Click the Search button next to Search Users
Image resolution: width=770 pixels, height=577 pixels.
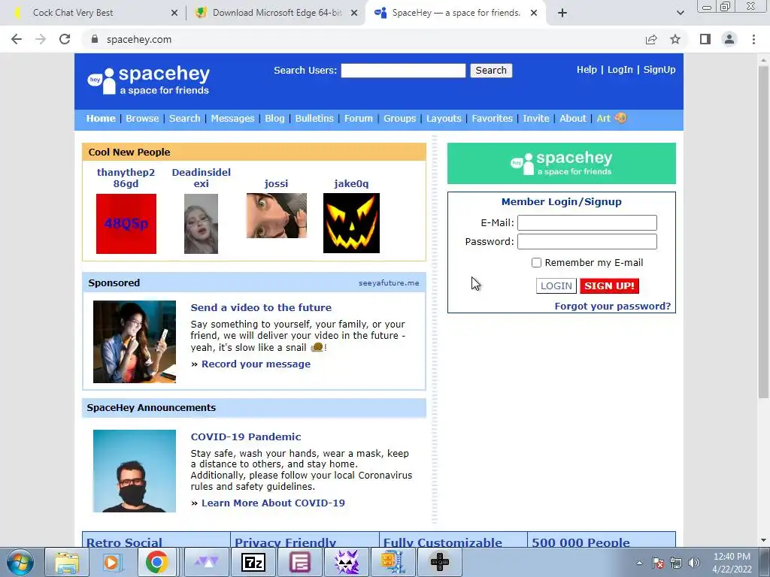click(491, 70)
